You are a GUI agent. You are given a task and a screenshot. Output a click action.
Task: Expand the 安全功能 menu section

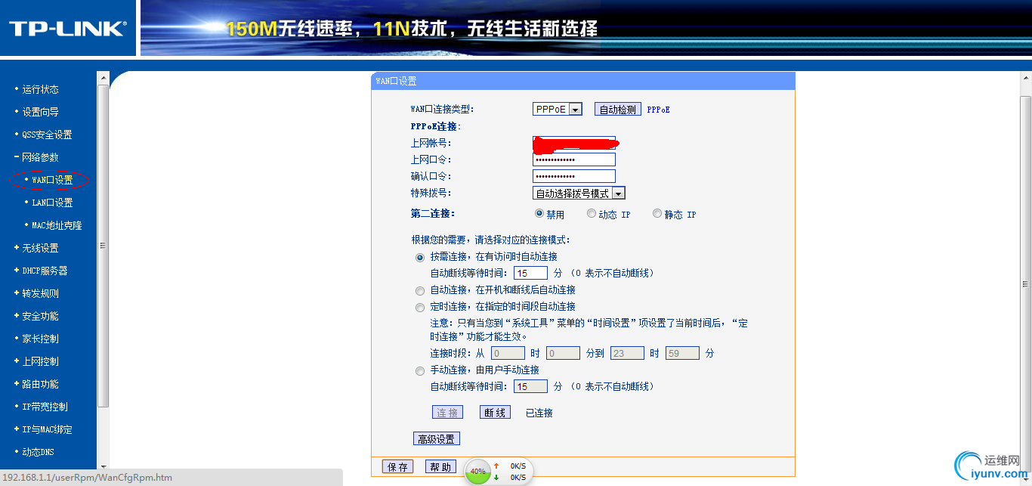pyautogui.click(x=39, y=316)
